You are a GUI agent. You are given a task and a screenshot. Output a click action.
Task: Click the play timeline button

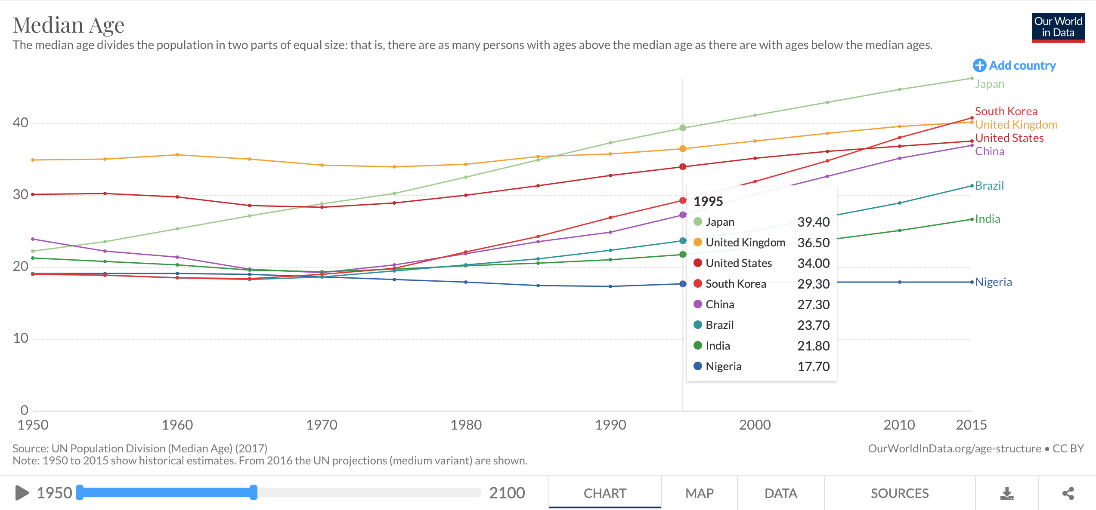point(22,493)
